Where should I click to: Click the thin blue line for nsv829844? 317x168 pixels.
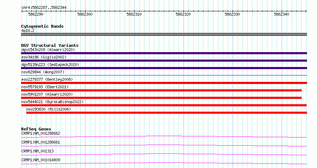[164, 75]
